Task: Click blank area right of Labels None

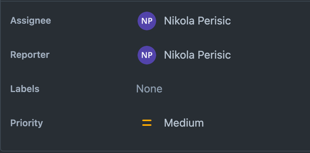Action: click(235, 89)
